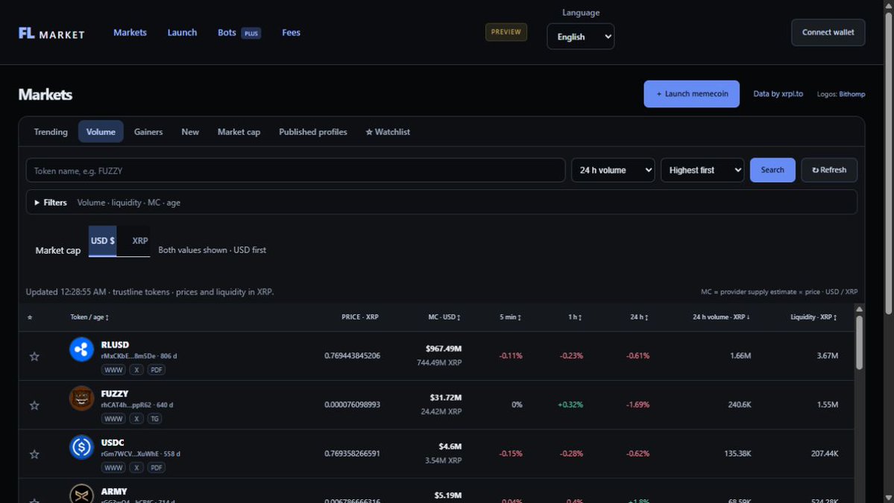Open RLUSD's WWW website badge
This screenshot has width=894, height=503.
point(113,370)
